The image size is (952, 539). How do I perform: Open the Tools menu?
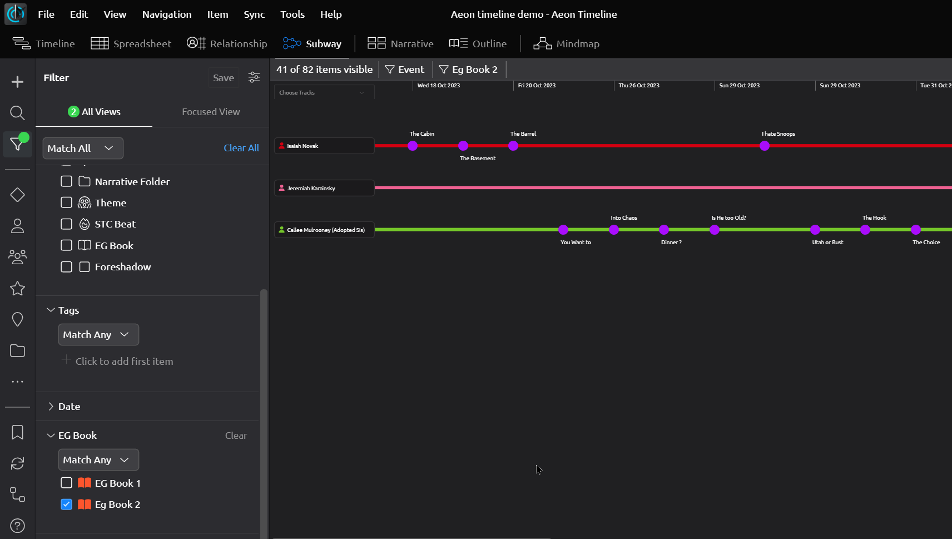click(x=292, y=14)
